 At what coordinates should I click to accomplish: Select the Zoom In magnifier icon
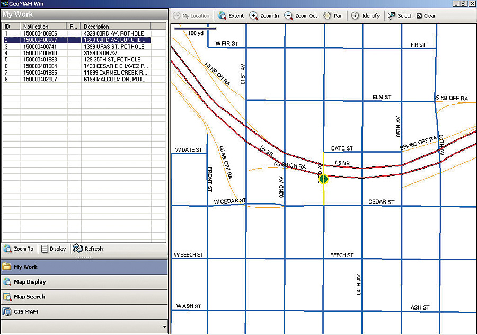253,15
